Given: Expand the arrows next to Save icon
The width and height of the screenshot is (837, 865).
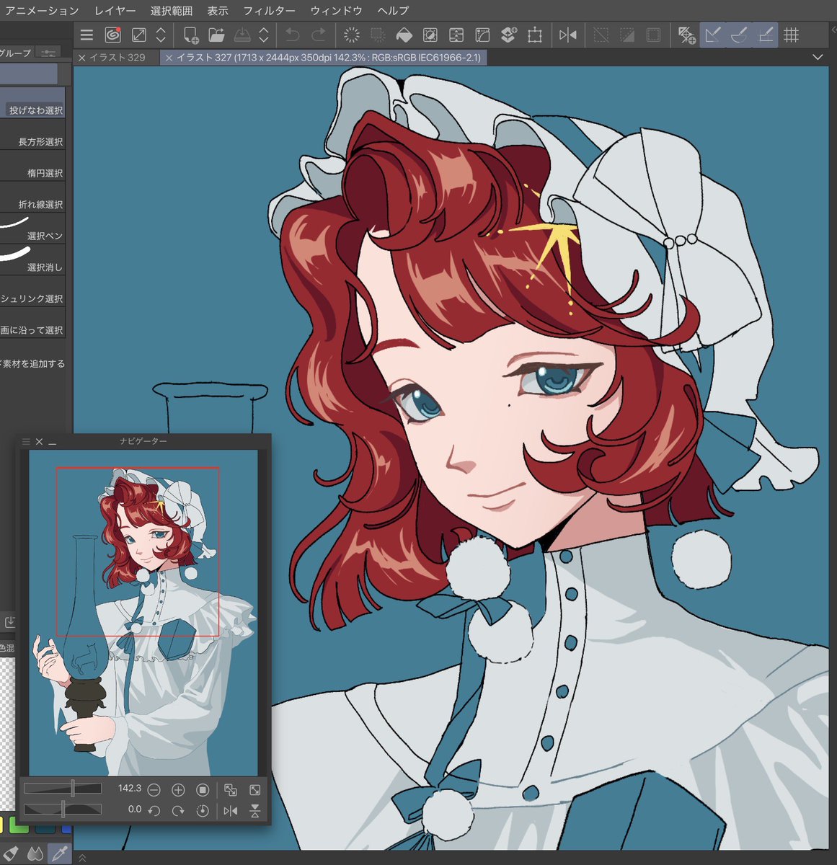Looking at the screenshot, I should (264, 35).
